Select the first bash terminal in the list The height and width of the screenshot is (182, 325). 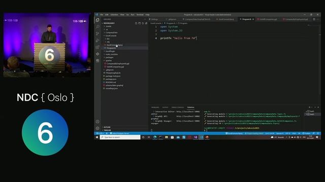[x=312, y=111]
